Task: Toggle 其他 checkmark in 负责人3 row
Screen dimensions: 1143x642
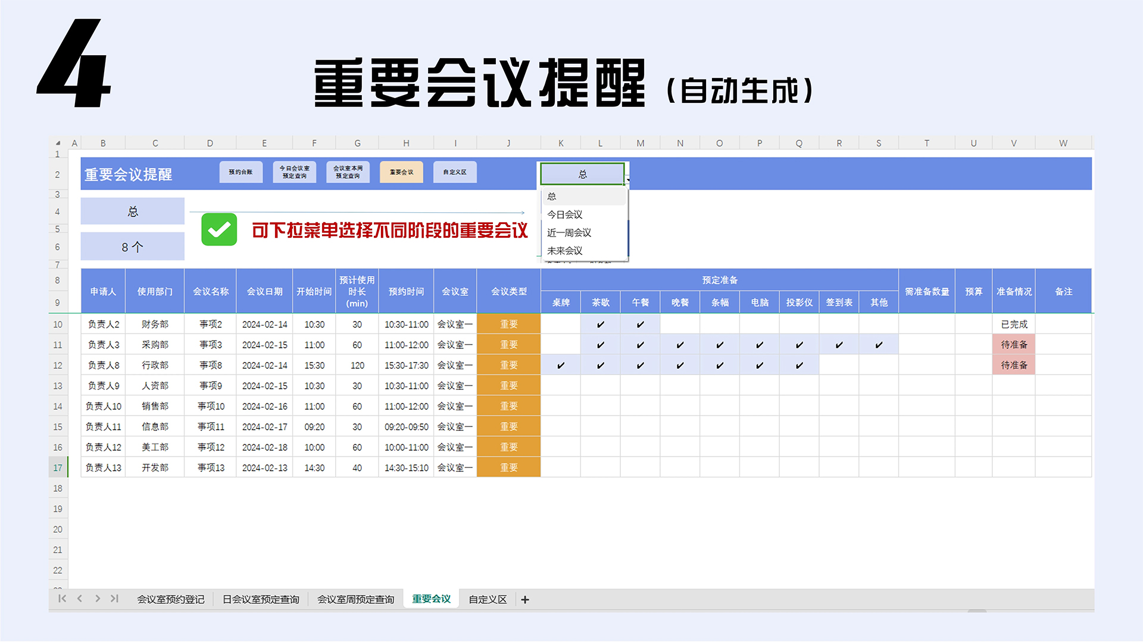Action: [879, 345]
